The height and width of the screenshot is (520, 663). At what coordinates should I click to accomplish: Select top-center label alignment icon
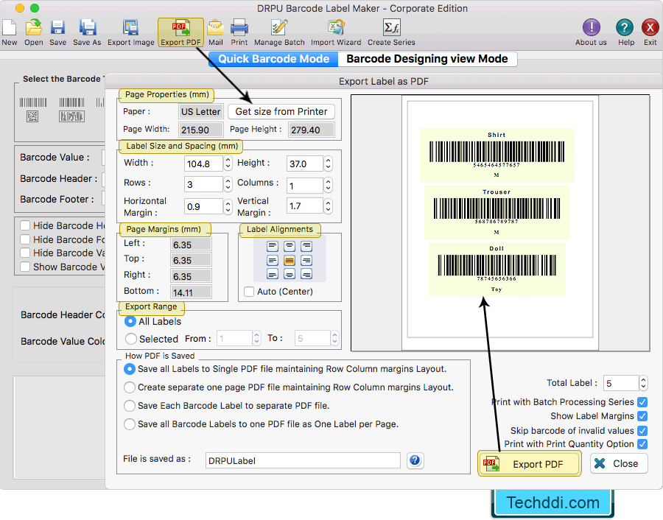(x=290, y=245)
